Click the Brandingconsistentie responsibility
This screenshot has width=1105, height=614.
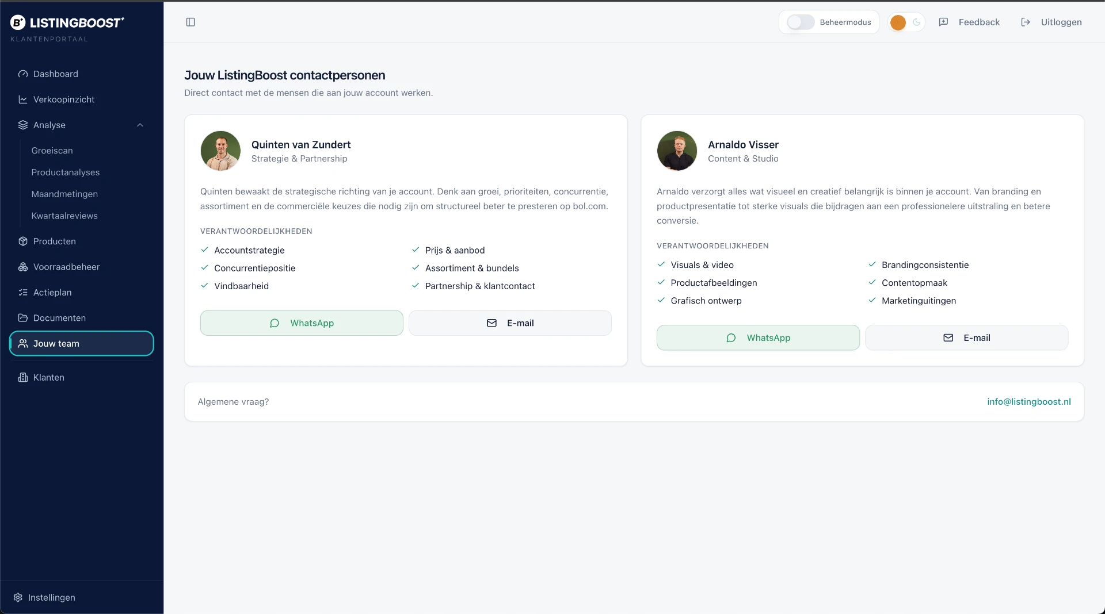point(925,265)
